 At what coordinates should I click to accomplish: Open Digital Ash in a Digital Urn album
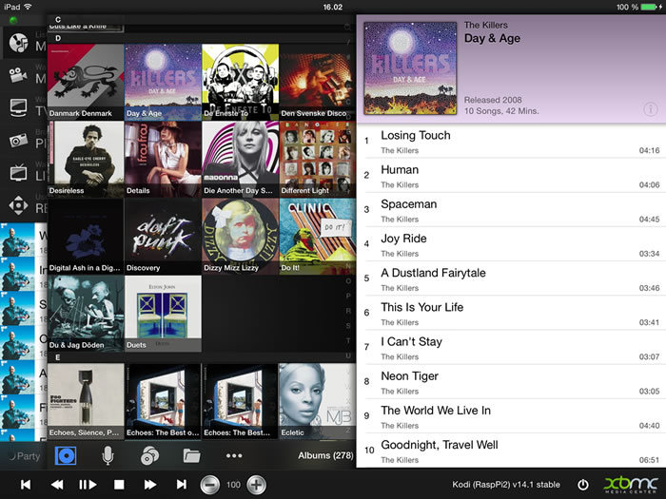click(86, 237)
